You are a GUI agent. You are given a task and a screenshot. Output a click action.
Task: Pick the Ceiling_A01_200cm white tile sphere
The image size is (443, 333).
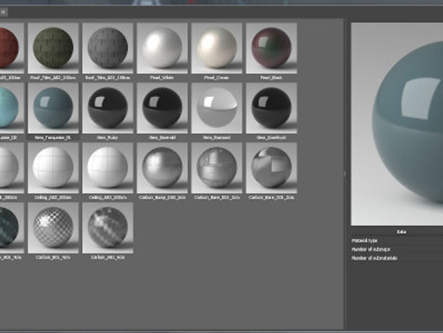(108, 168)
